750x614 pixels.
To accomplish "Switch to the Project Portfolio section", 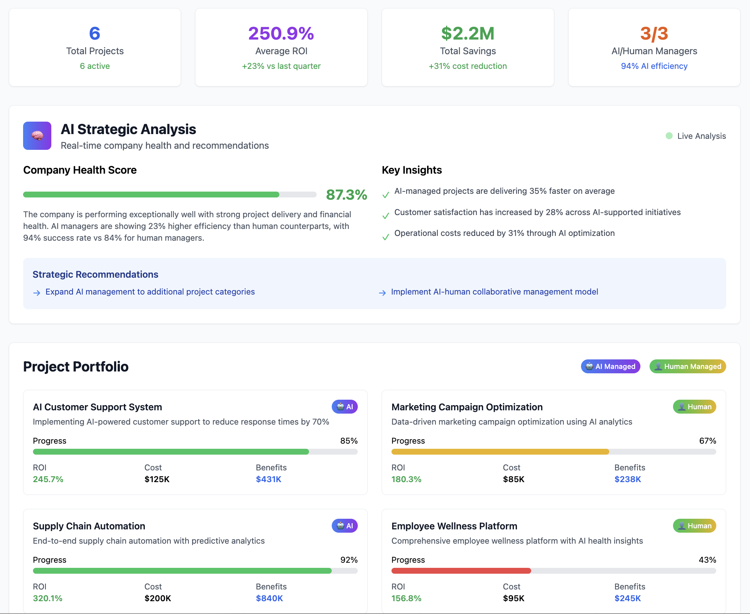I will (x=76, y=366).
